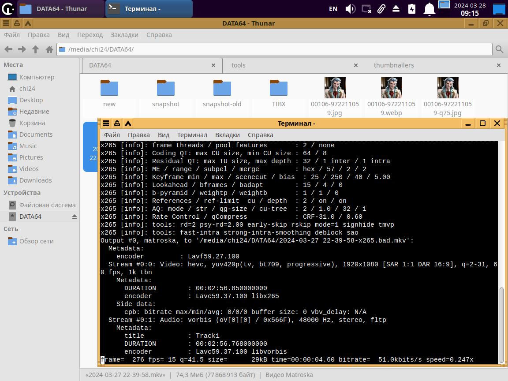
Task: Toggle the terminal window always-on-top pin icon
Action: (x=117, y=123)
